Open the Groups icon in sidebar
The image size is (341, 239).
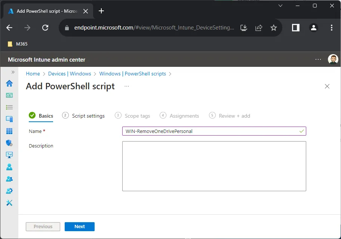tap(9, 179)
